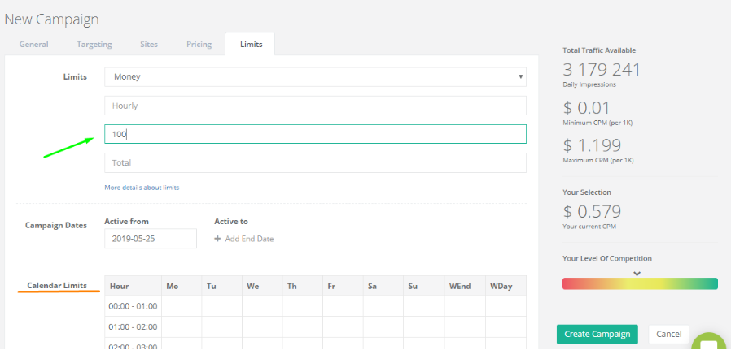The height and width of the screenshot is (350, 731).
Task: Select the Su column header
Action: click(424, 286)
